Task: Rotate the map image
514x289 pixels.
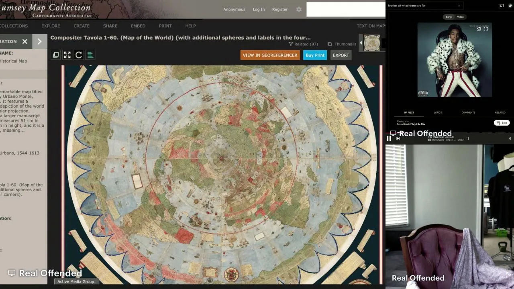Action: coord(79,55)
